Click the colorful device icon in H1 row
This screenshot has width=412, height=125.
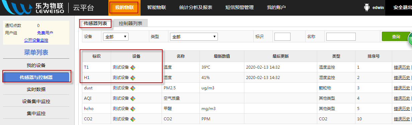click(133, 78)
